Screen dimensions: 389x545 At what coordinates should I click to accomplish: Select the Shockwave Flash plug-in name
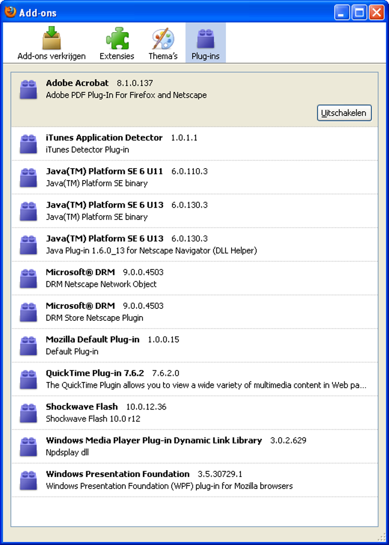click(x=82, y=407)
